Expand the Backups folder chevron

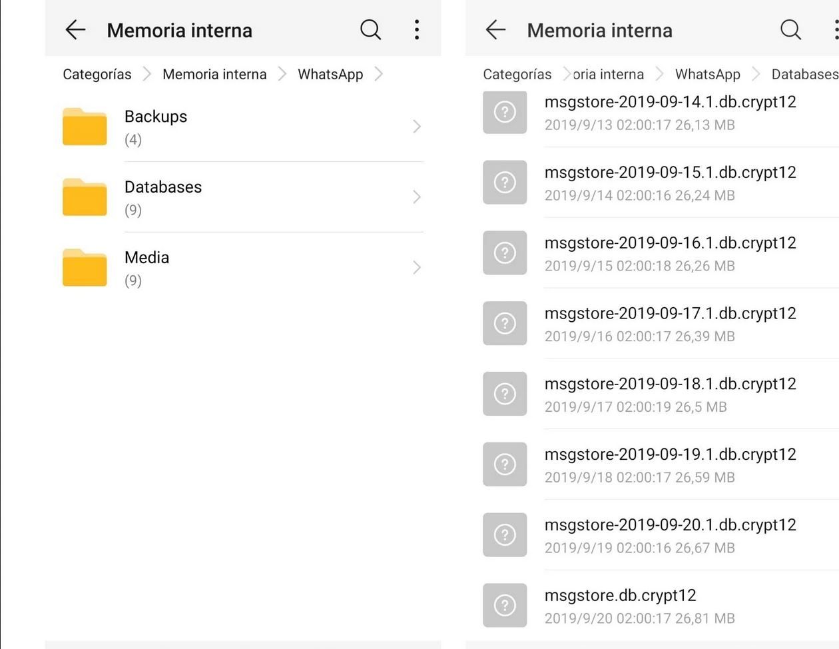click(417, 127)
